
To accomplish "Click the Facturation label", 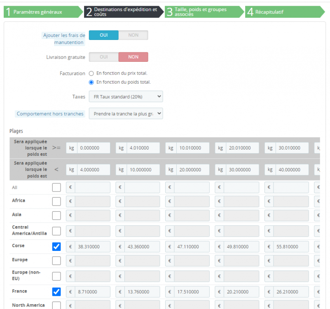I will pos(73,73).
